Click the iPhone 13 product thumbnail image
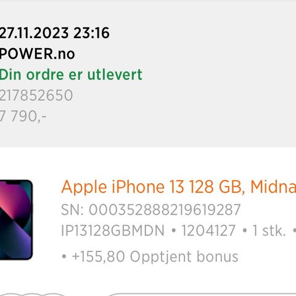Viewport: 296px width, 296px height. [16, 220]
